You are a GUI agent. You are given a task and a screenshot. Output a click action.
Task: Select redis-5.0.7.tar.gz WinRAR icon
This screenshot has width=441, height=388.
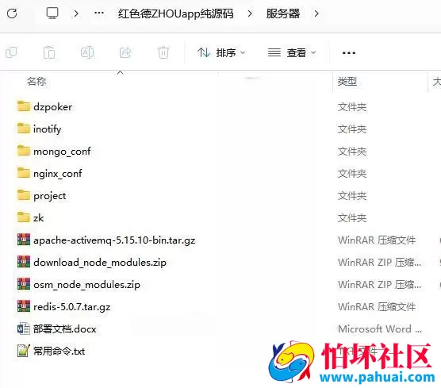24,306
